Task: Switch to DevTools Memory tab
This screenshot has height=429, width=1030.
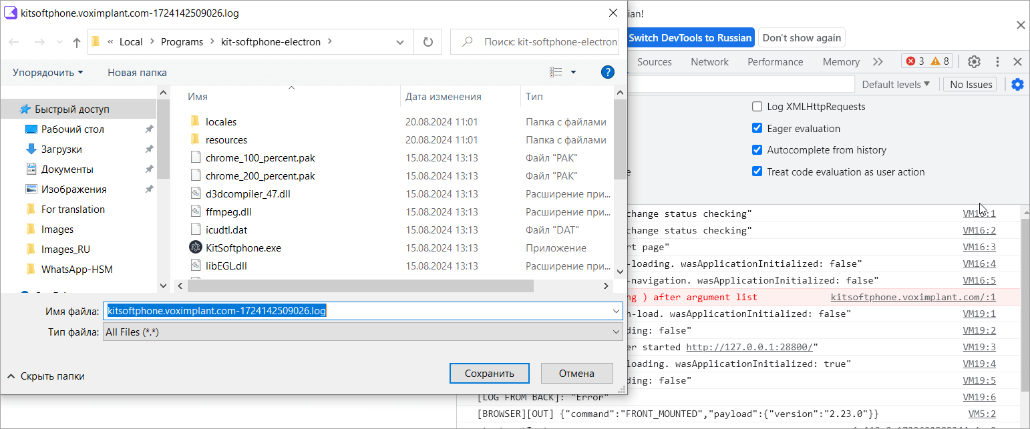Action: click(841, 61)
